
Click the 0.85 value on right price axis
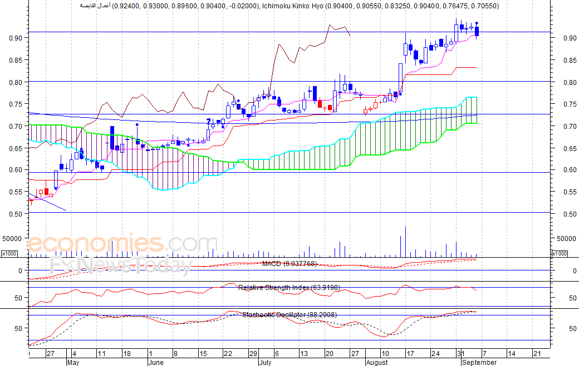click(570, 61)
